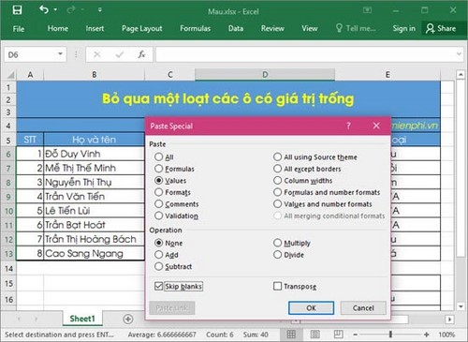Click the formula bar Enter checkmark icon
468x342 pixels.
coord(120,54)
